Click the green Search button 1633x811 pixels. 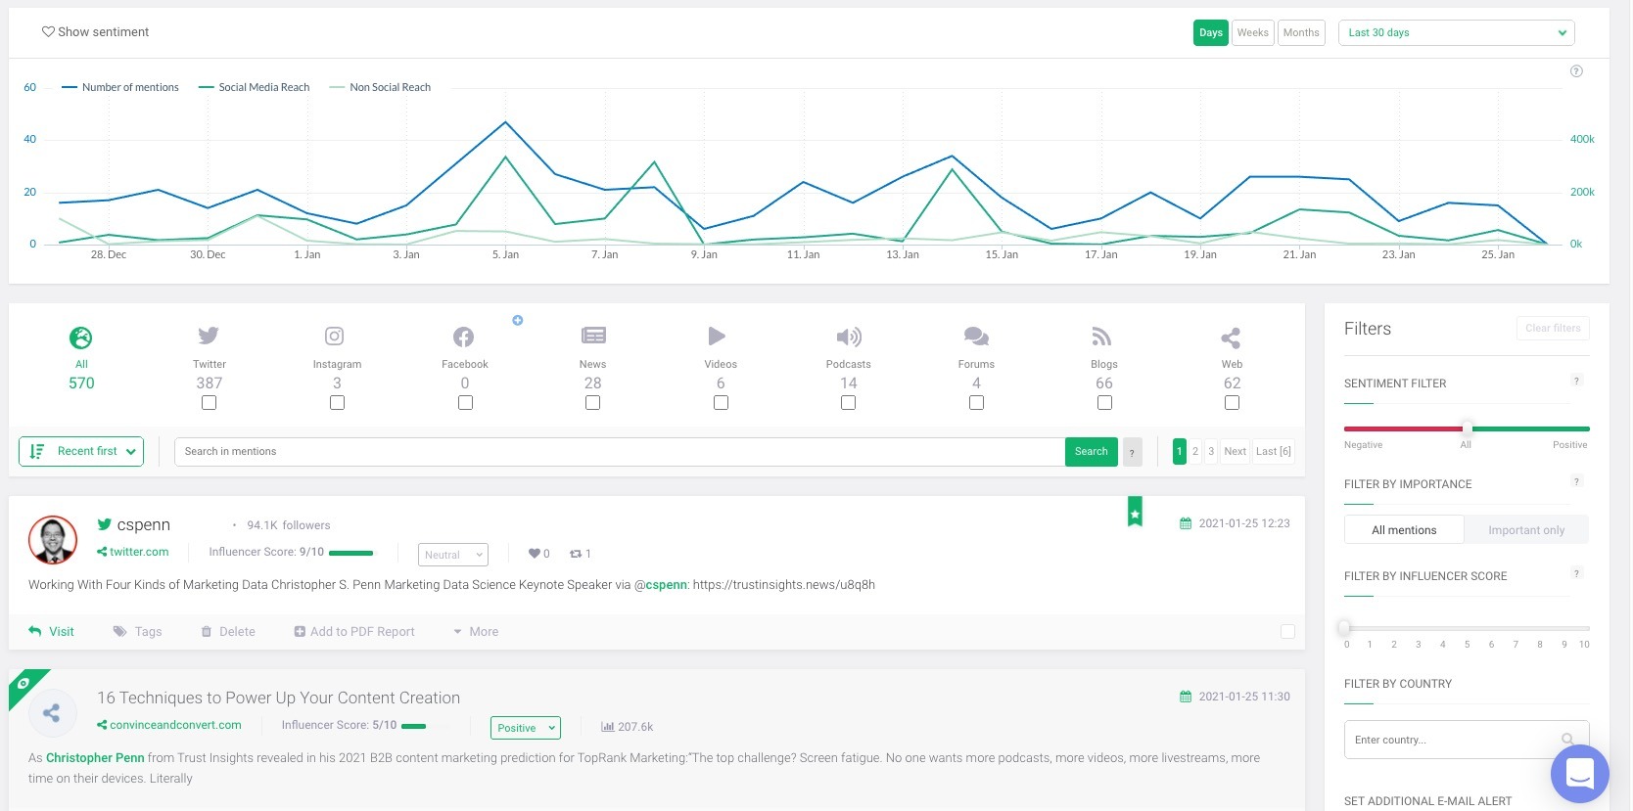[x=1091, y=451]
